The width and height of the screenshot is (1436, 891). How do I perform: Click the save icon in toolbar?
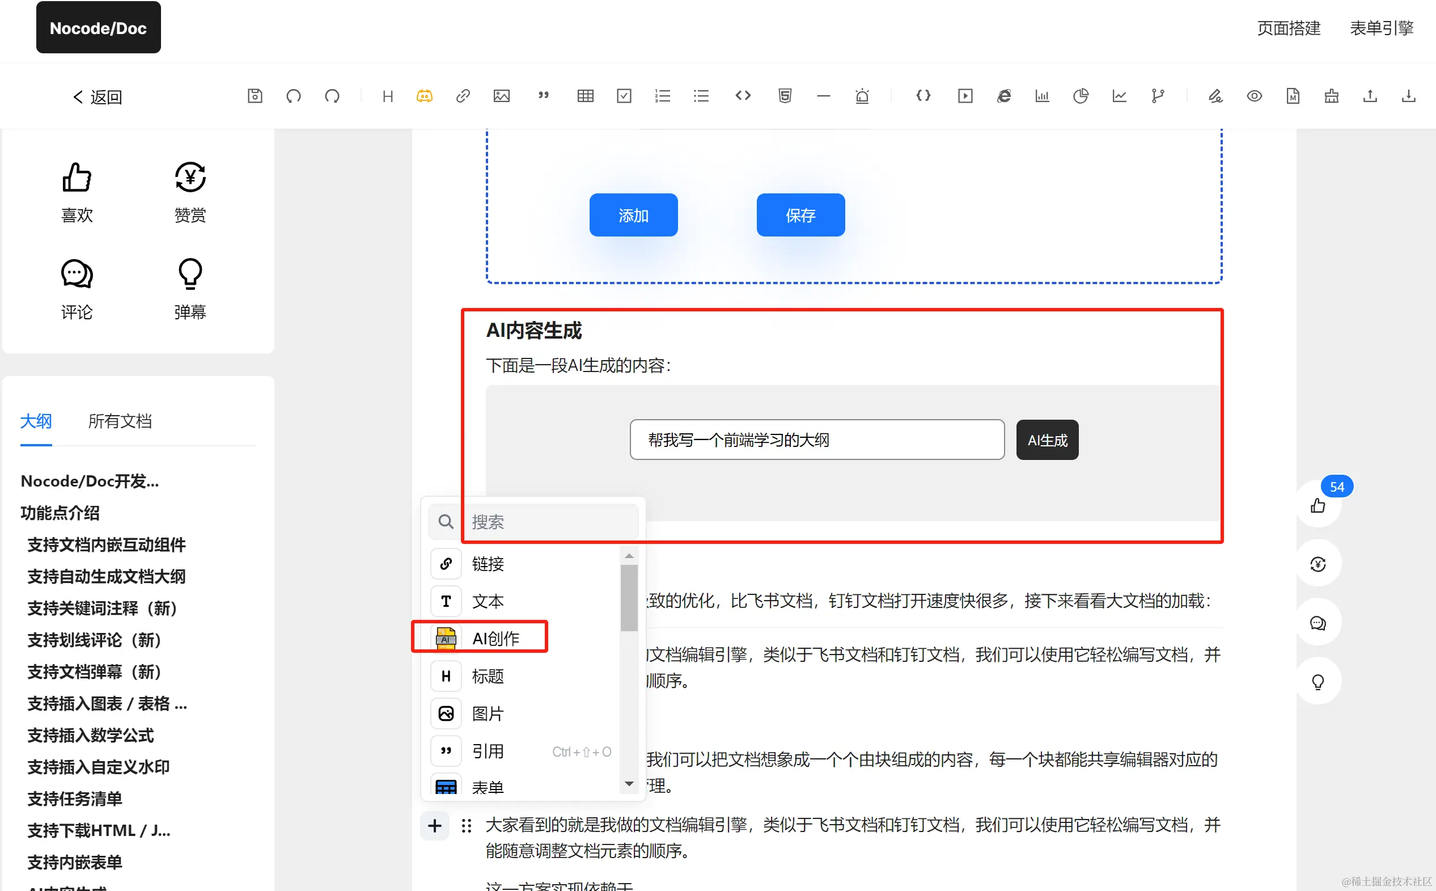(x=255, y=96)
